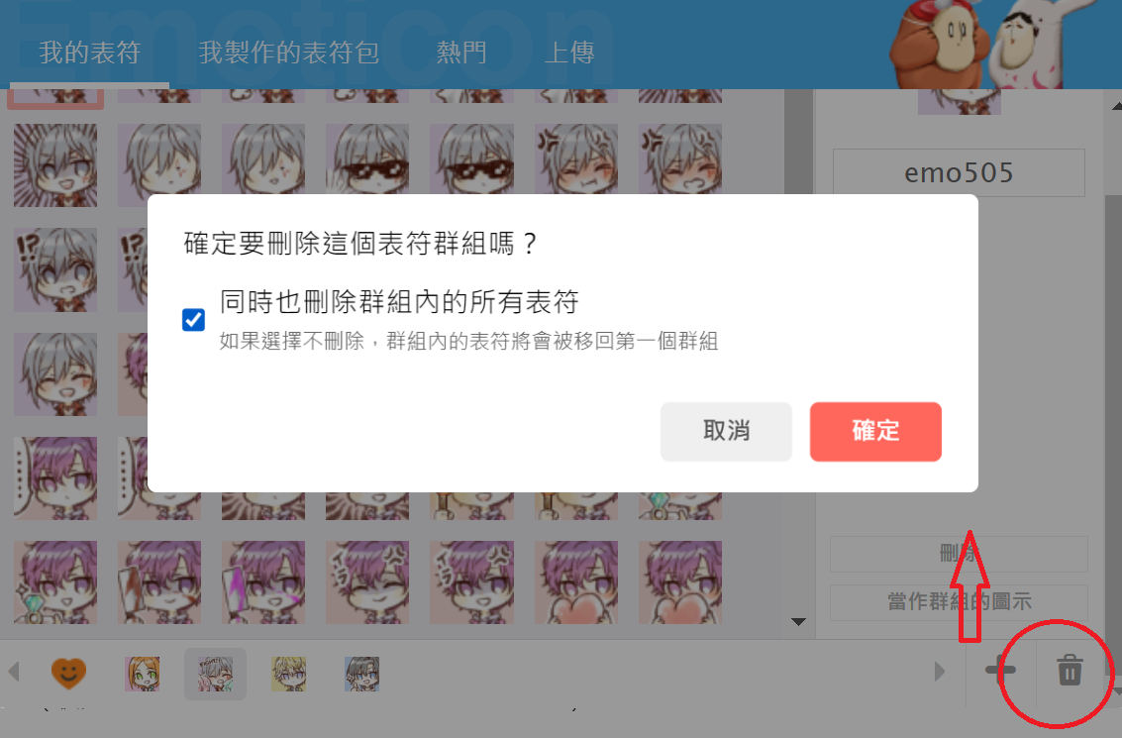Screen dimensions: 1122x738
Task: Uncheck 同時也刪除群組內的所有表符 checkbox
Action: (193, 319)
